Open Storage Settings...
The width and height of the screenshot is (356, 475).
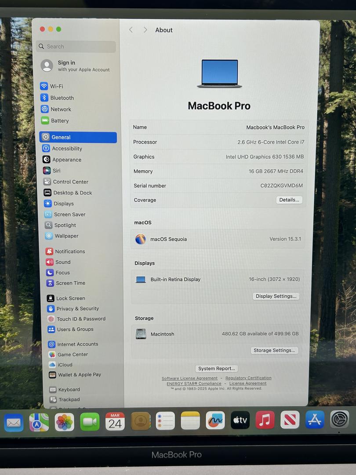[x=274, y=350]
